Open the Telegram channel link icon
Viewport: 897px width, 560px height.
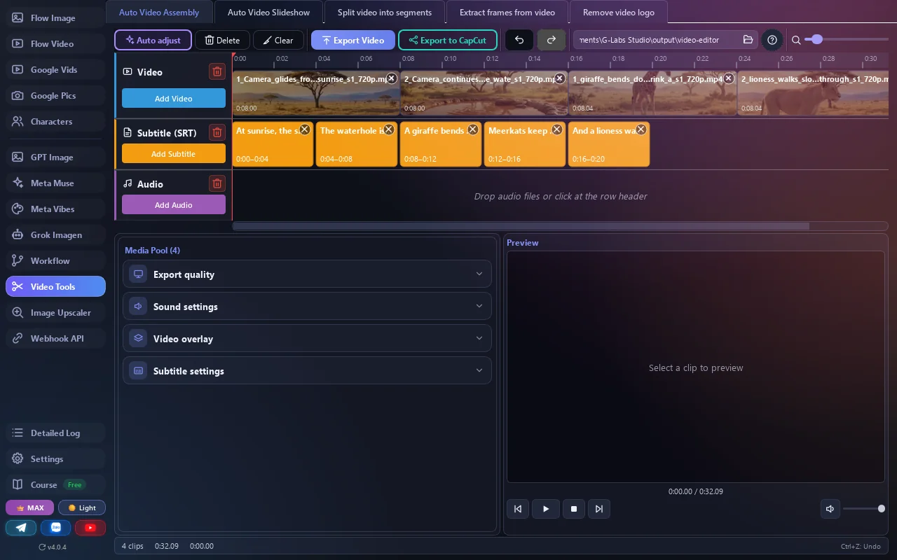pyautogui.click(x=21, y=528)
